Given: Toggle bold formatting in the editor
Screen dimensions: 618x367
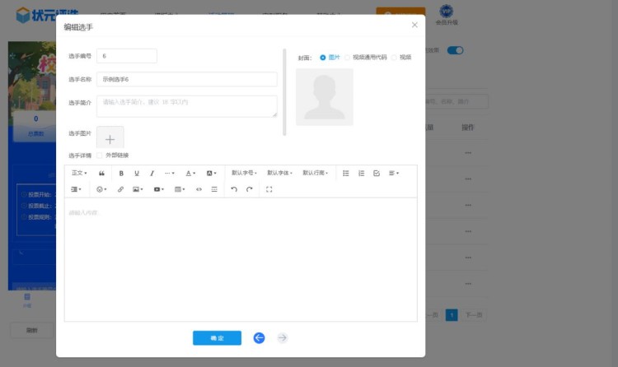Looking at the screenshot, I should point(121,174).
